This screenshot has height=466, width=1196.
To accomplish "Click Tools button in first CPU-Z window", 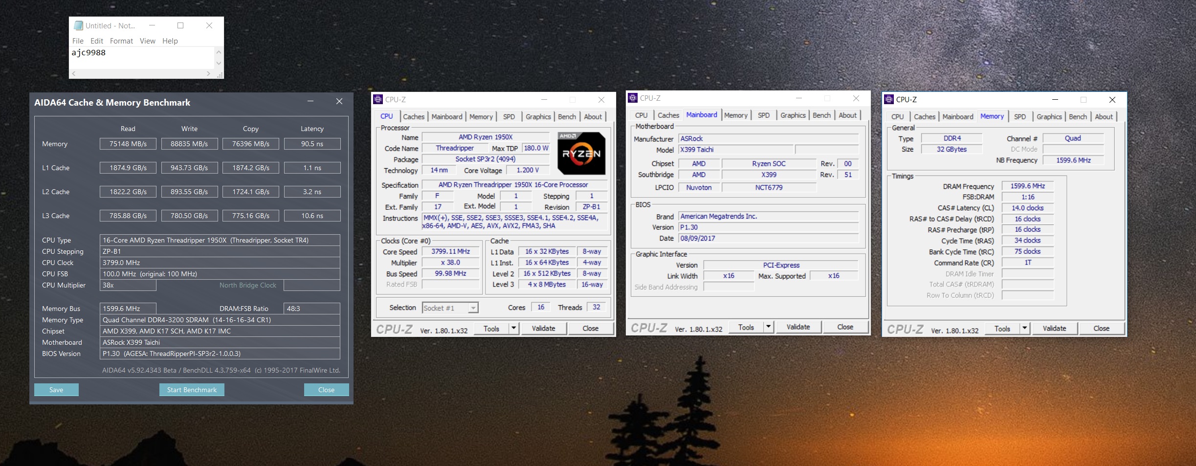I will click(x=491, y=328).
